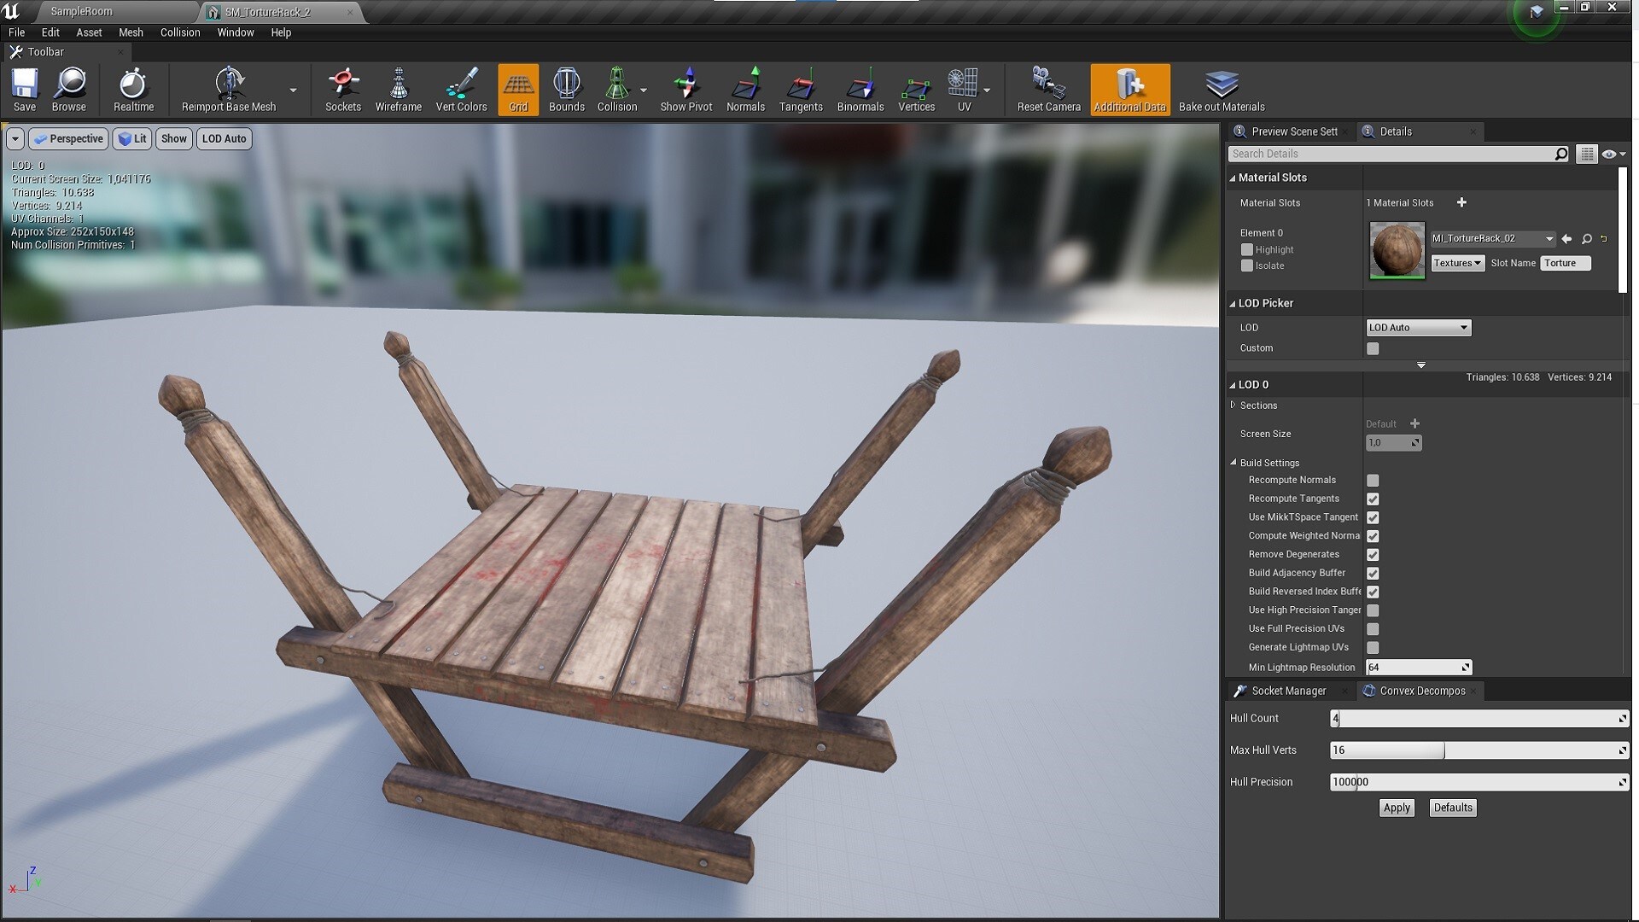Expand the Sections group
This screenshot has height=922, width=1639.
point(1234,406)
